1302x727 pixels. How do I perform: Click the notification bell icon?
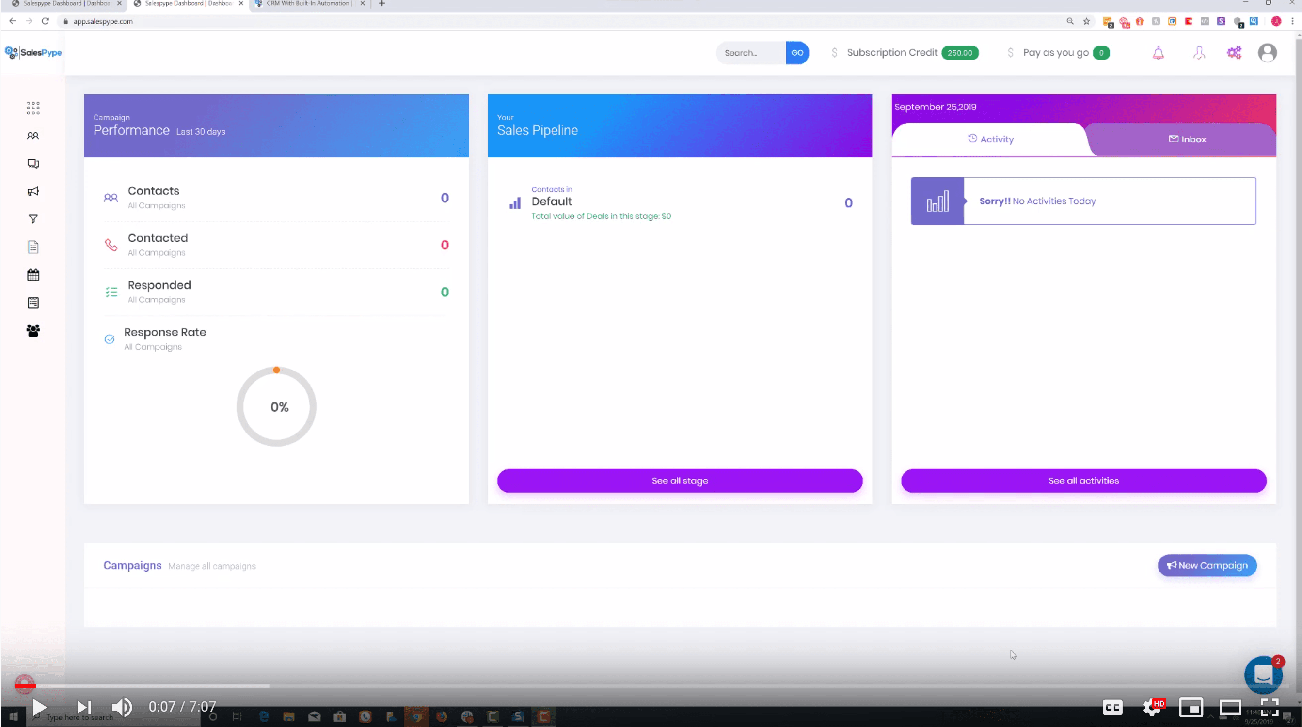1158,53
